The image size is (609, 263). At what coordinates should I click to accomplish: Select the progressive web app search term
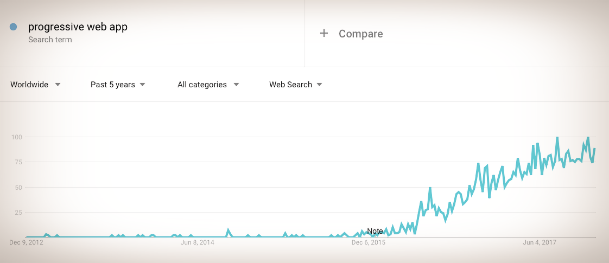(78, 27)
